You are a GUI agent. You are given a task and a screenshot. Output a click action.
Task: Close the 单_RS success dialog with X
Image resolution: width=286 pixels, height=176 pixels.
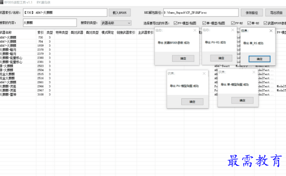coord(271,31)
